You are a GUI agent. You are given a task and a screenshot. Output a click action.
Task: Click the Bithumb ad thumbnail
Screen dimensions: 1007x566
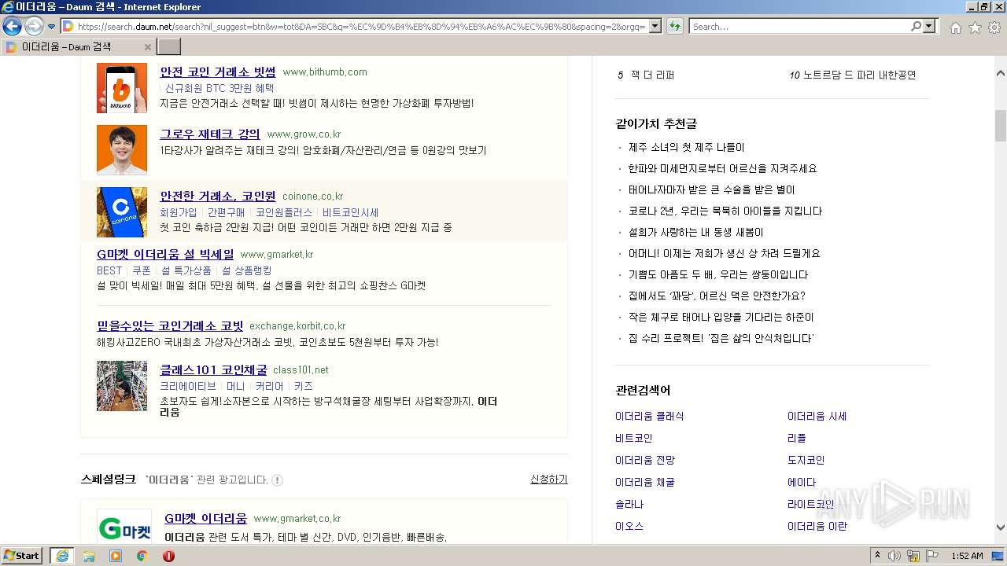coord(122,88)
